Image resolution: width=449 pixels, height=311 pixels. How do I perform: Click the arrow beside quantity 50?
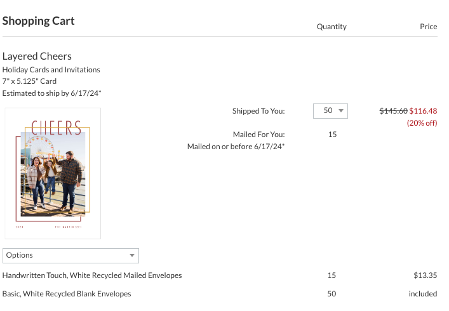click(341, 110)
